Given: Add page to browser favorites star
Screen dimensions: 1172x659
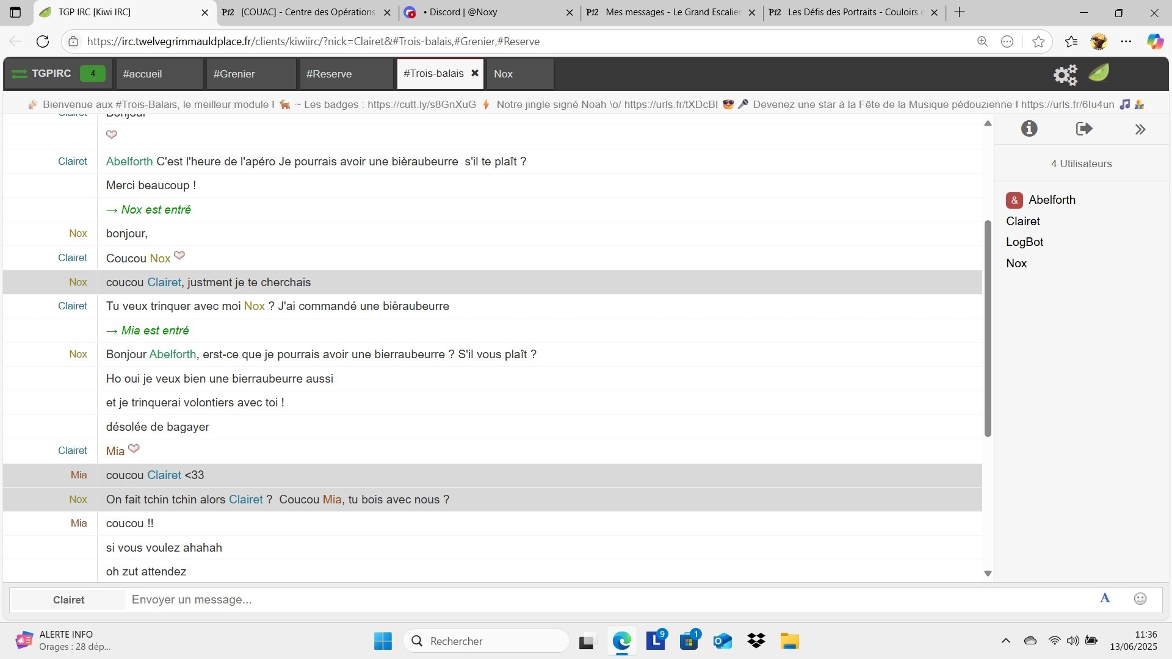Looking at the screenshot, I should [1038, 41].
